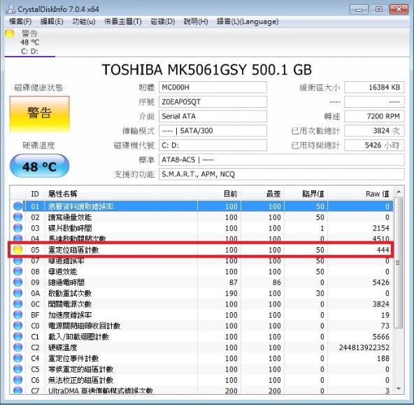The image size is (414, 406).
Task: Click the 臨界值 column header
Action: [306, 194]
